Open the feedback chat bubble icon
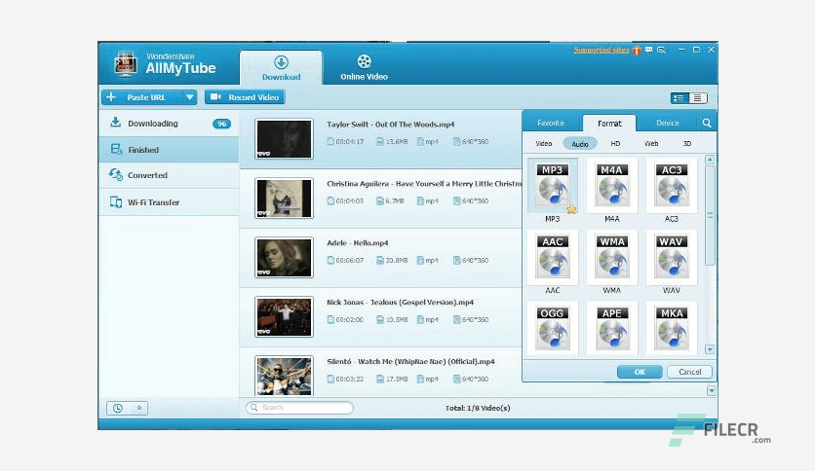Viewport: 815px width, 471px height. tap(648, 50)
